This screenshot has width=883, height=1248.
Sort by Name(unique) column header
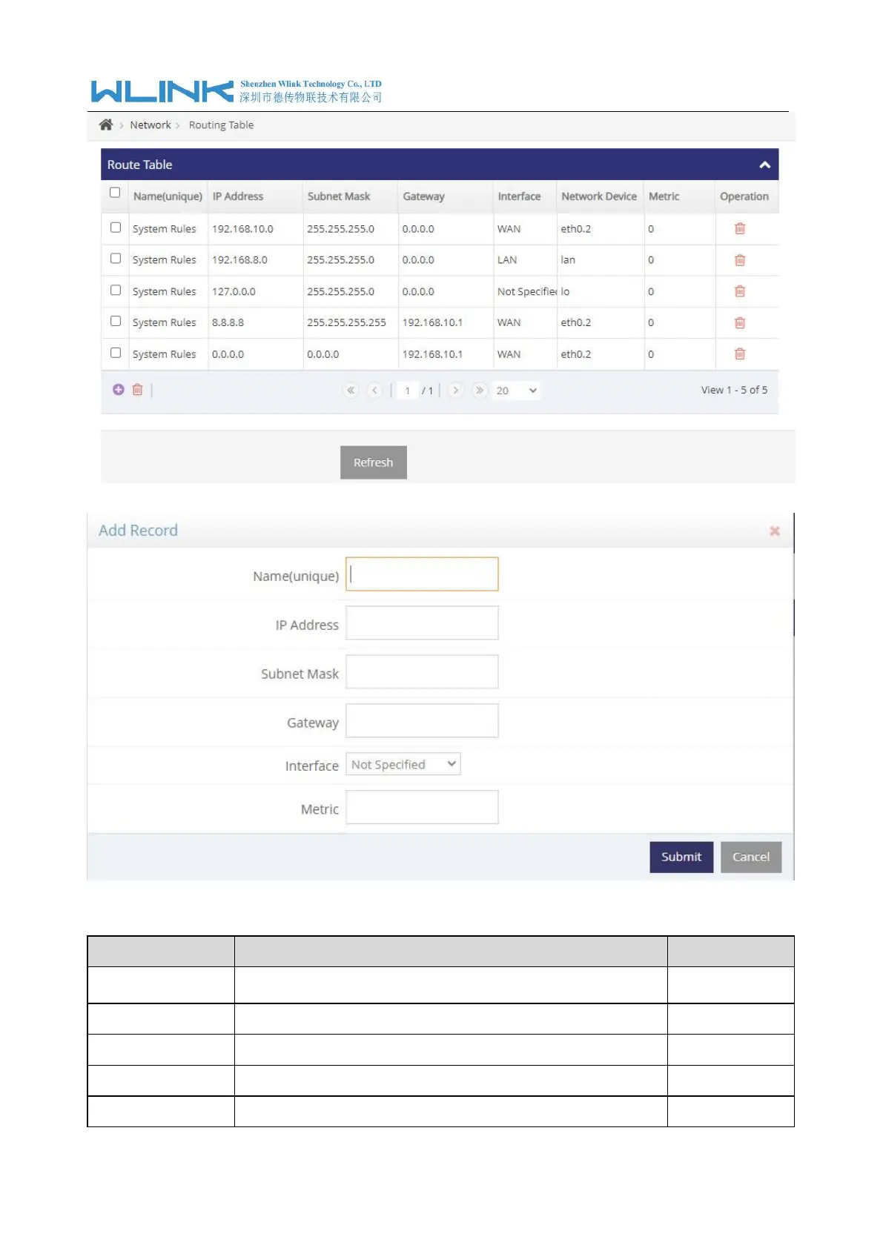pos(168,196)
